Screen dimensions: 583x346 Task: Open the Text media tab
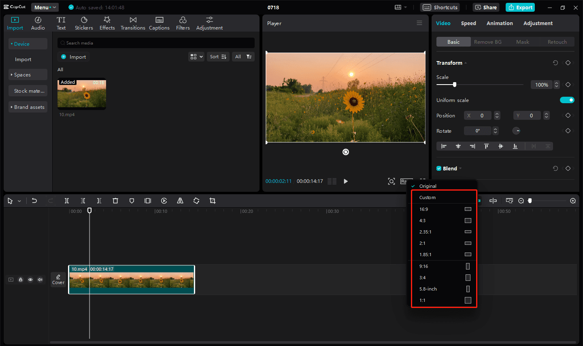click(61, 23)
